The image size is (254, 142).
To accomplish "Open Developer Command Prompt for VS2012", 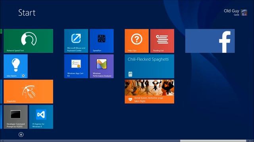I will pos(15,117).
